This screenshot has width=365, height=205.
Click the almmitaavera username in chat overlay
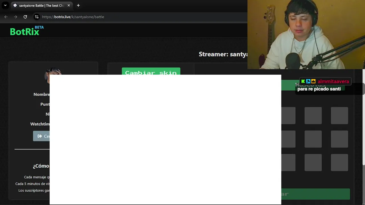(x=333, y=81)
